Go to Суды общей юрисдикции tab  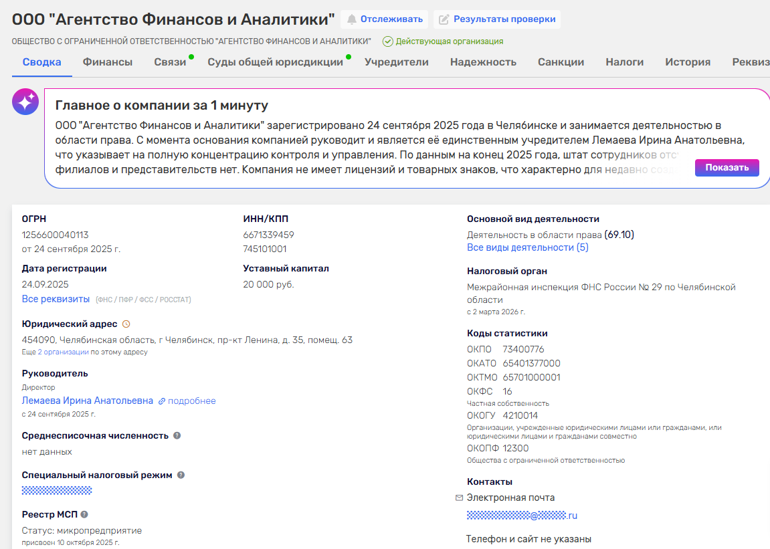275,62
